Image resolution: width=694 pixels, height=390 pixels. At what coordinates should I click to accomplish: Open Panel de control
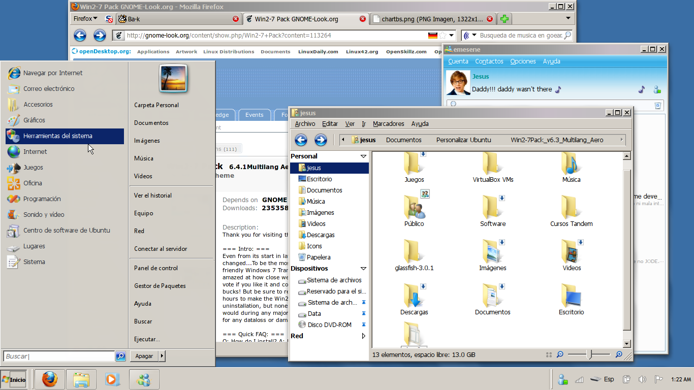pyautogui.click(x=156, y=268)
